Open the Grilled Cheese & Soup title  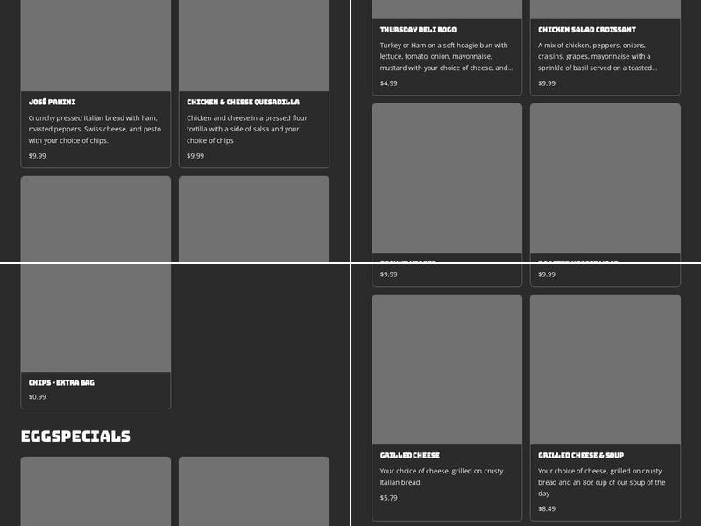581,455
